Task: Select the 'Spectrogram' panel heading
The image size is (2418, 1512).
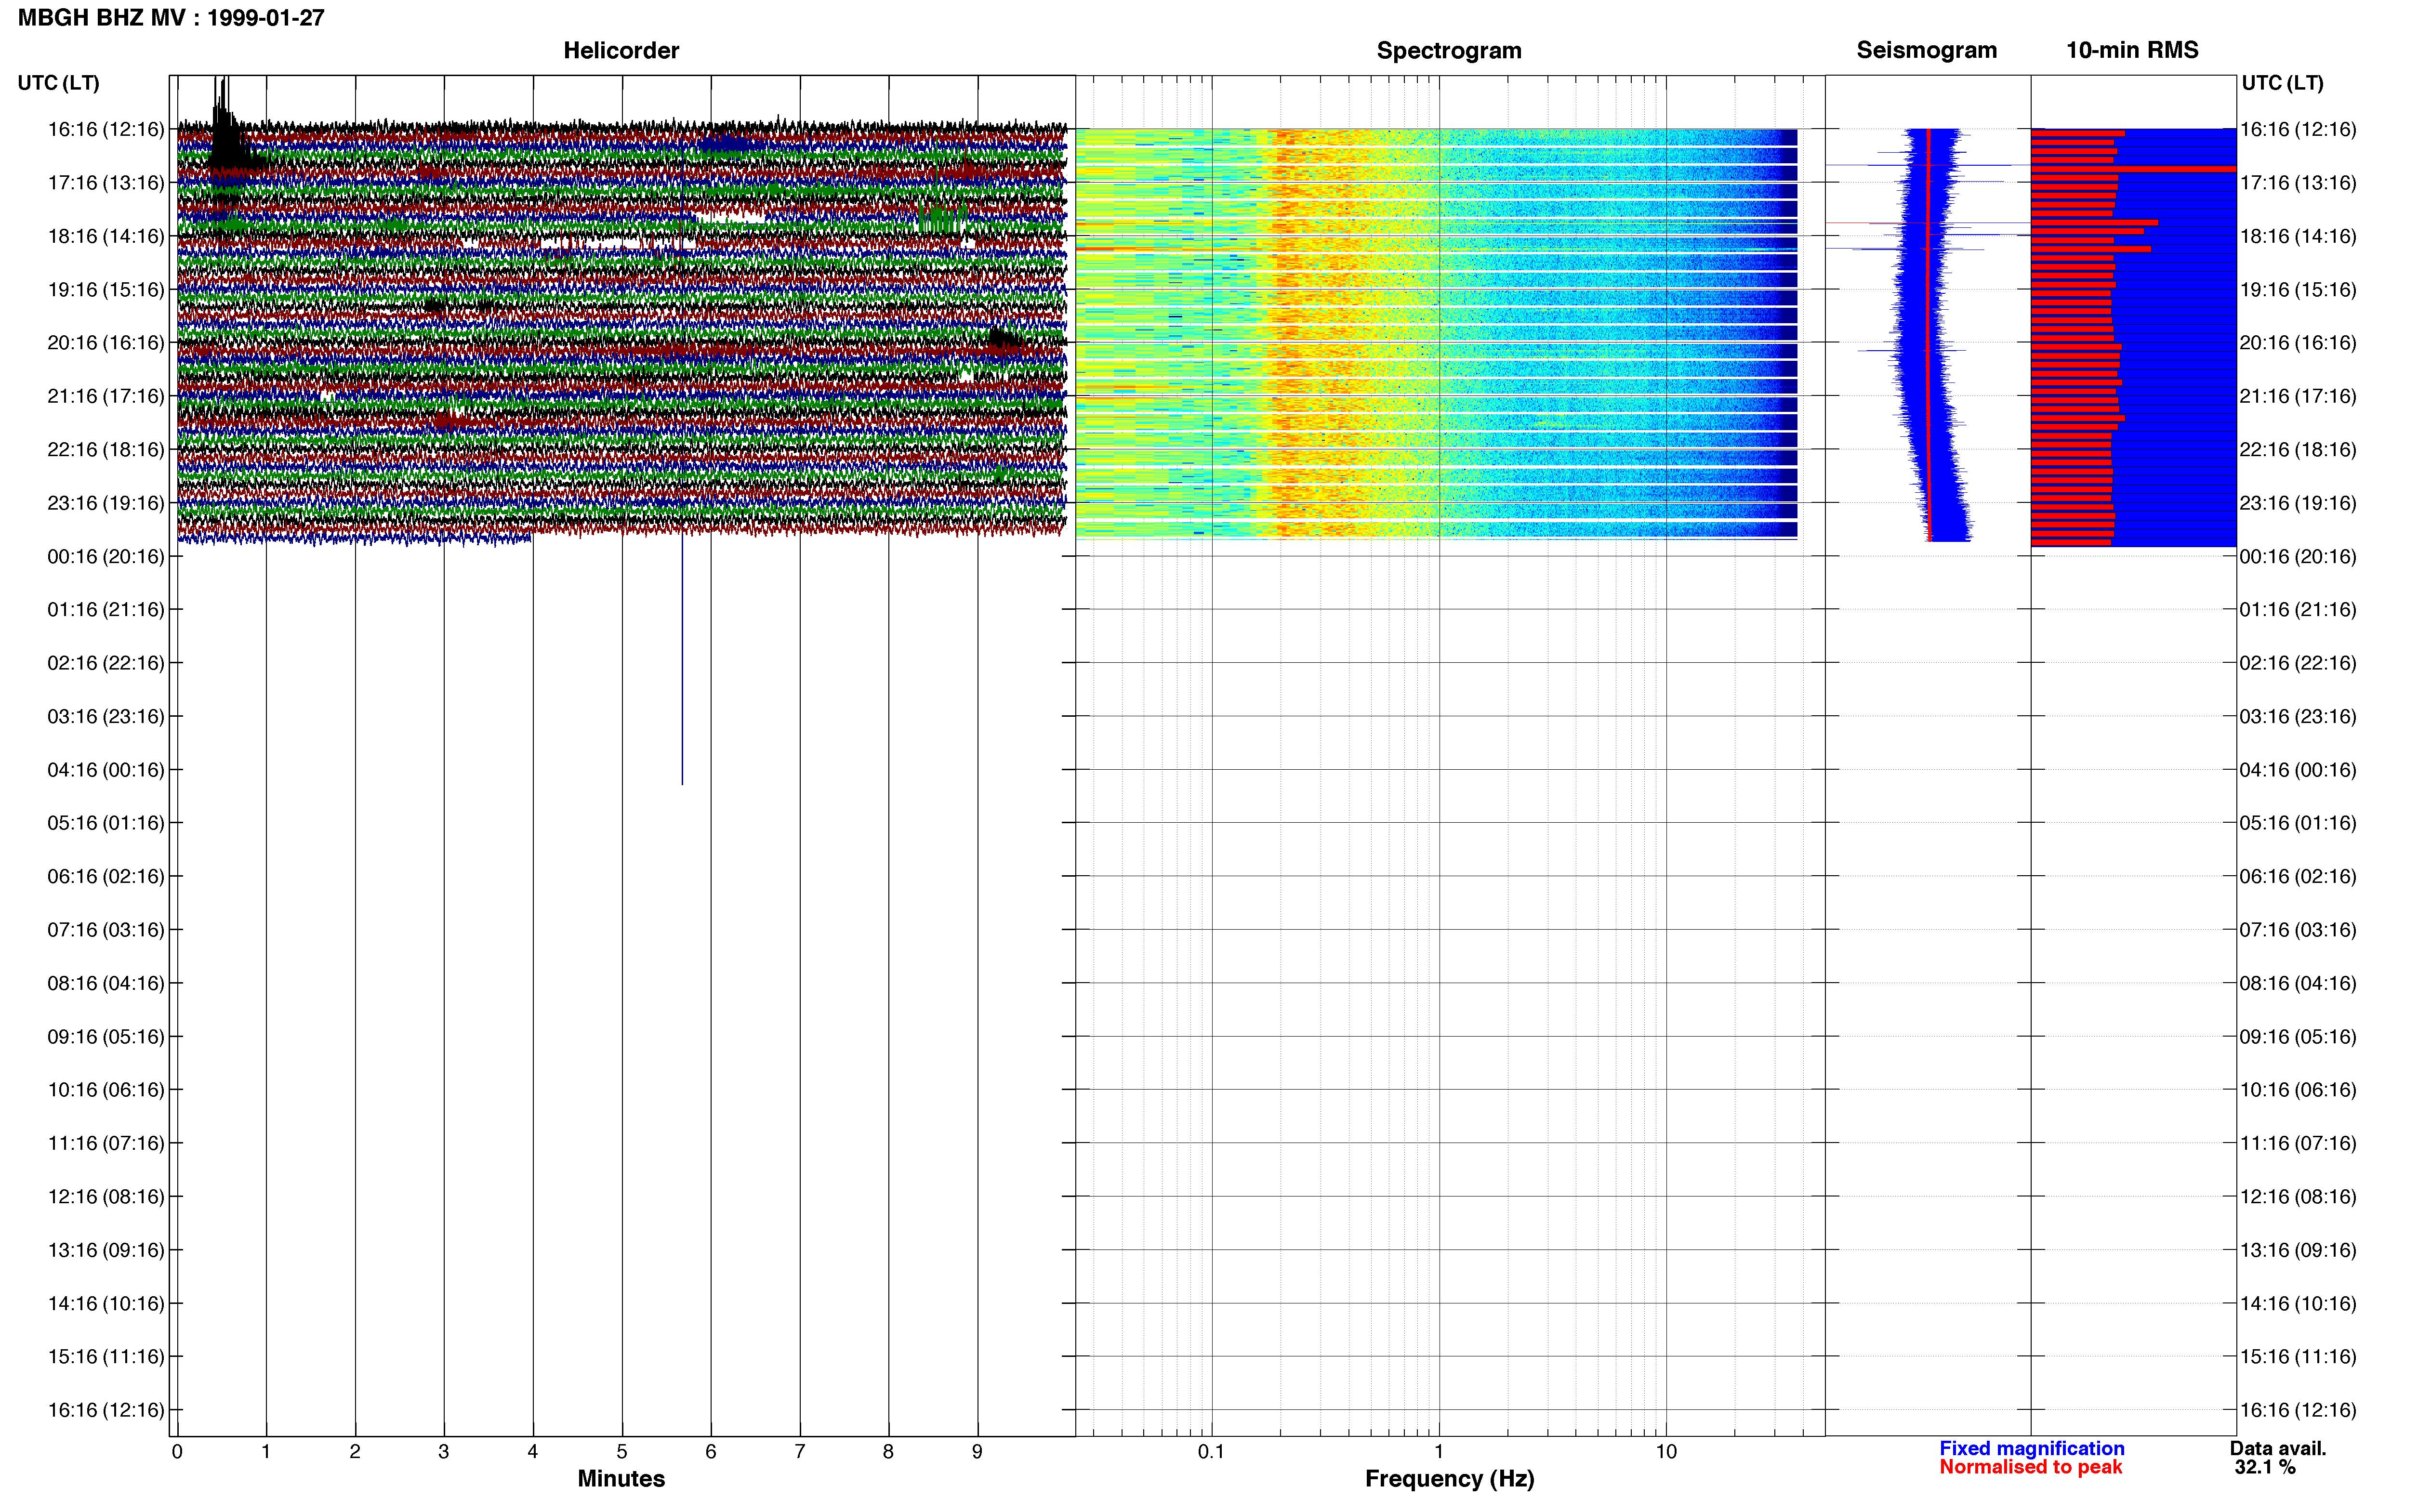Action: tap(1449, 51)
